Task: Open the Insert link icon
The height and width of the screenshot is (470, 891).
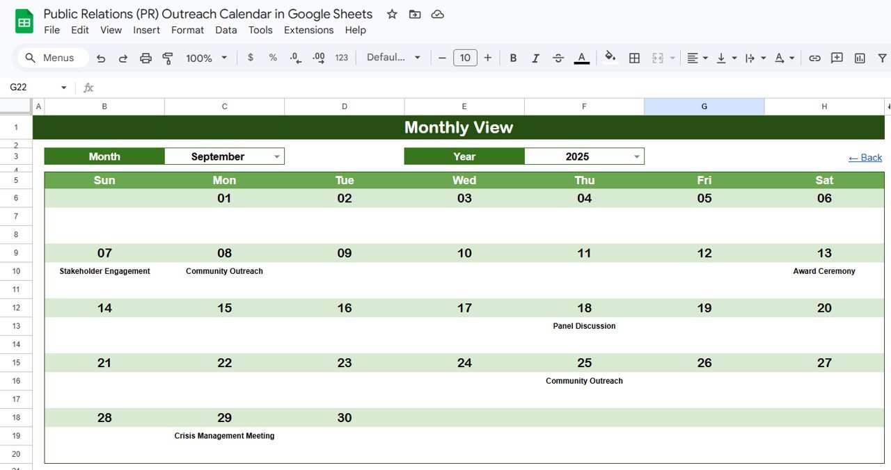Action: pos(814,58)
